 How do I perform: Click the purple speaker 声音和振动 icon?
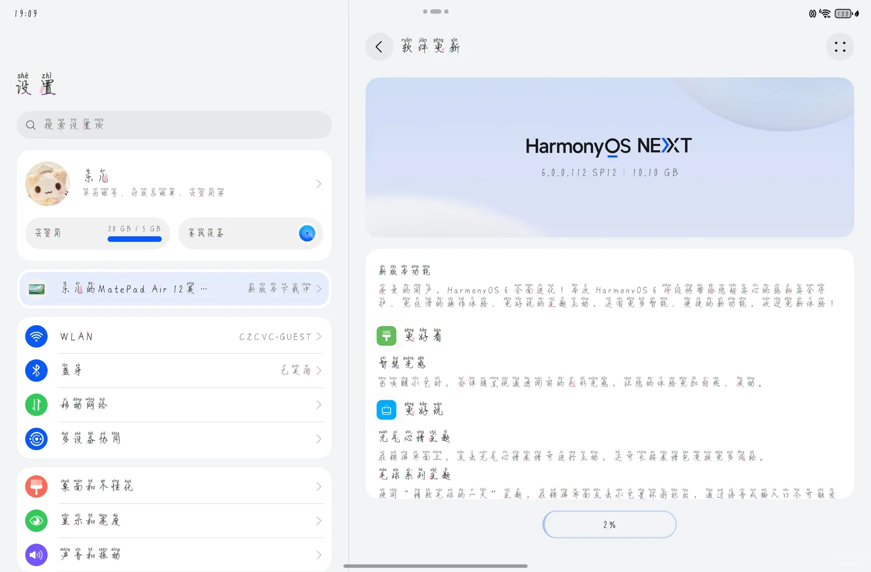pos(37,555)
